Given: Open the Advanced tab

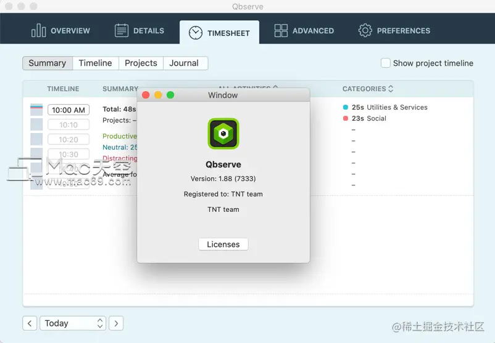Looking at the screenshot, I should pos(304,31).
